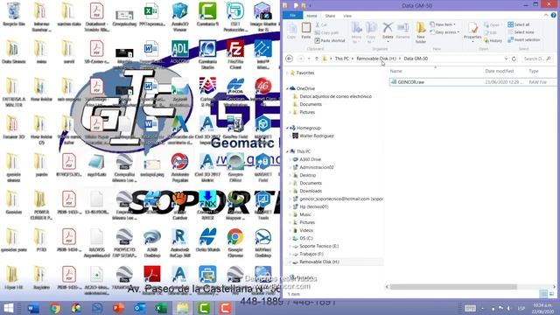Collapse the This PC tree node
Screen dimensions: 560x315
287,151
